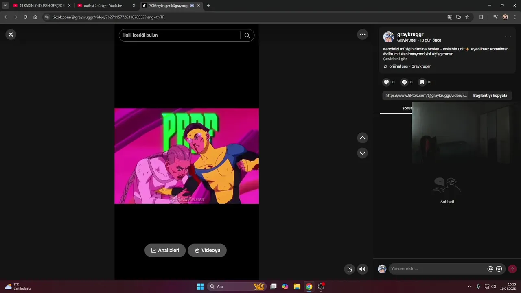Click the search magnifier in TikTok search bar
This screenshot has width=521, height=293.
pyautogui.click(x=247, y=35)
